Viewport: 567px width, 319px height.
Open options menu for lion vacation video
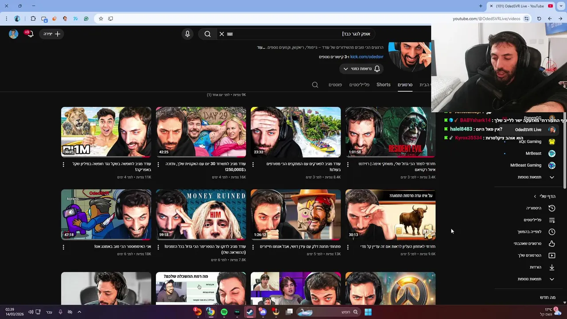coord(63,164)
